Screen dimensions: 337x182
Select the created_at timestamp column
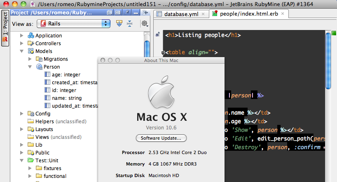(71, 82)
